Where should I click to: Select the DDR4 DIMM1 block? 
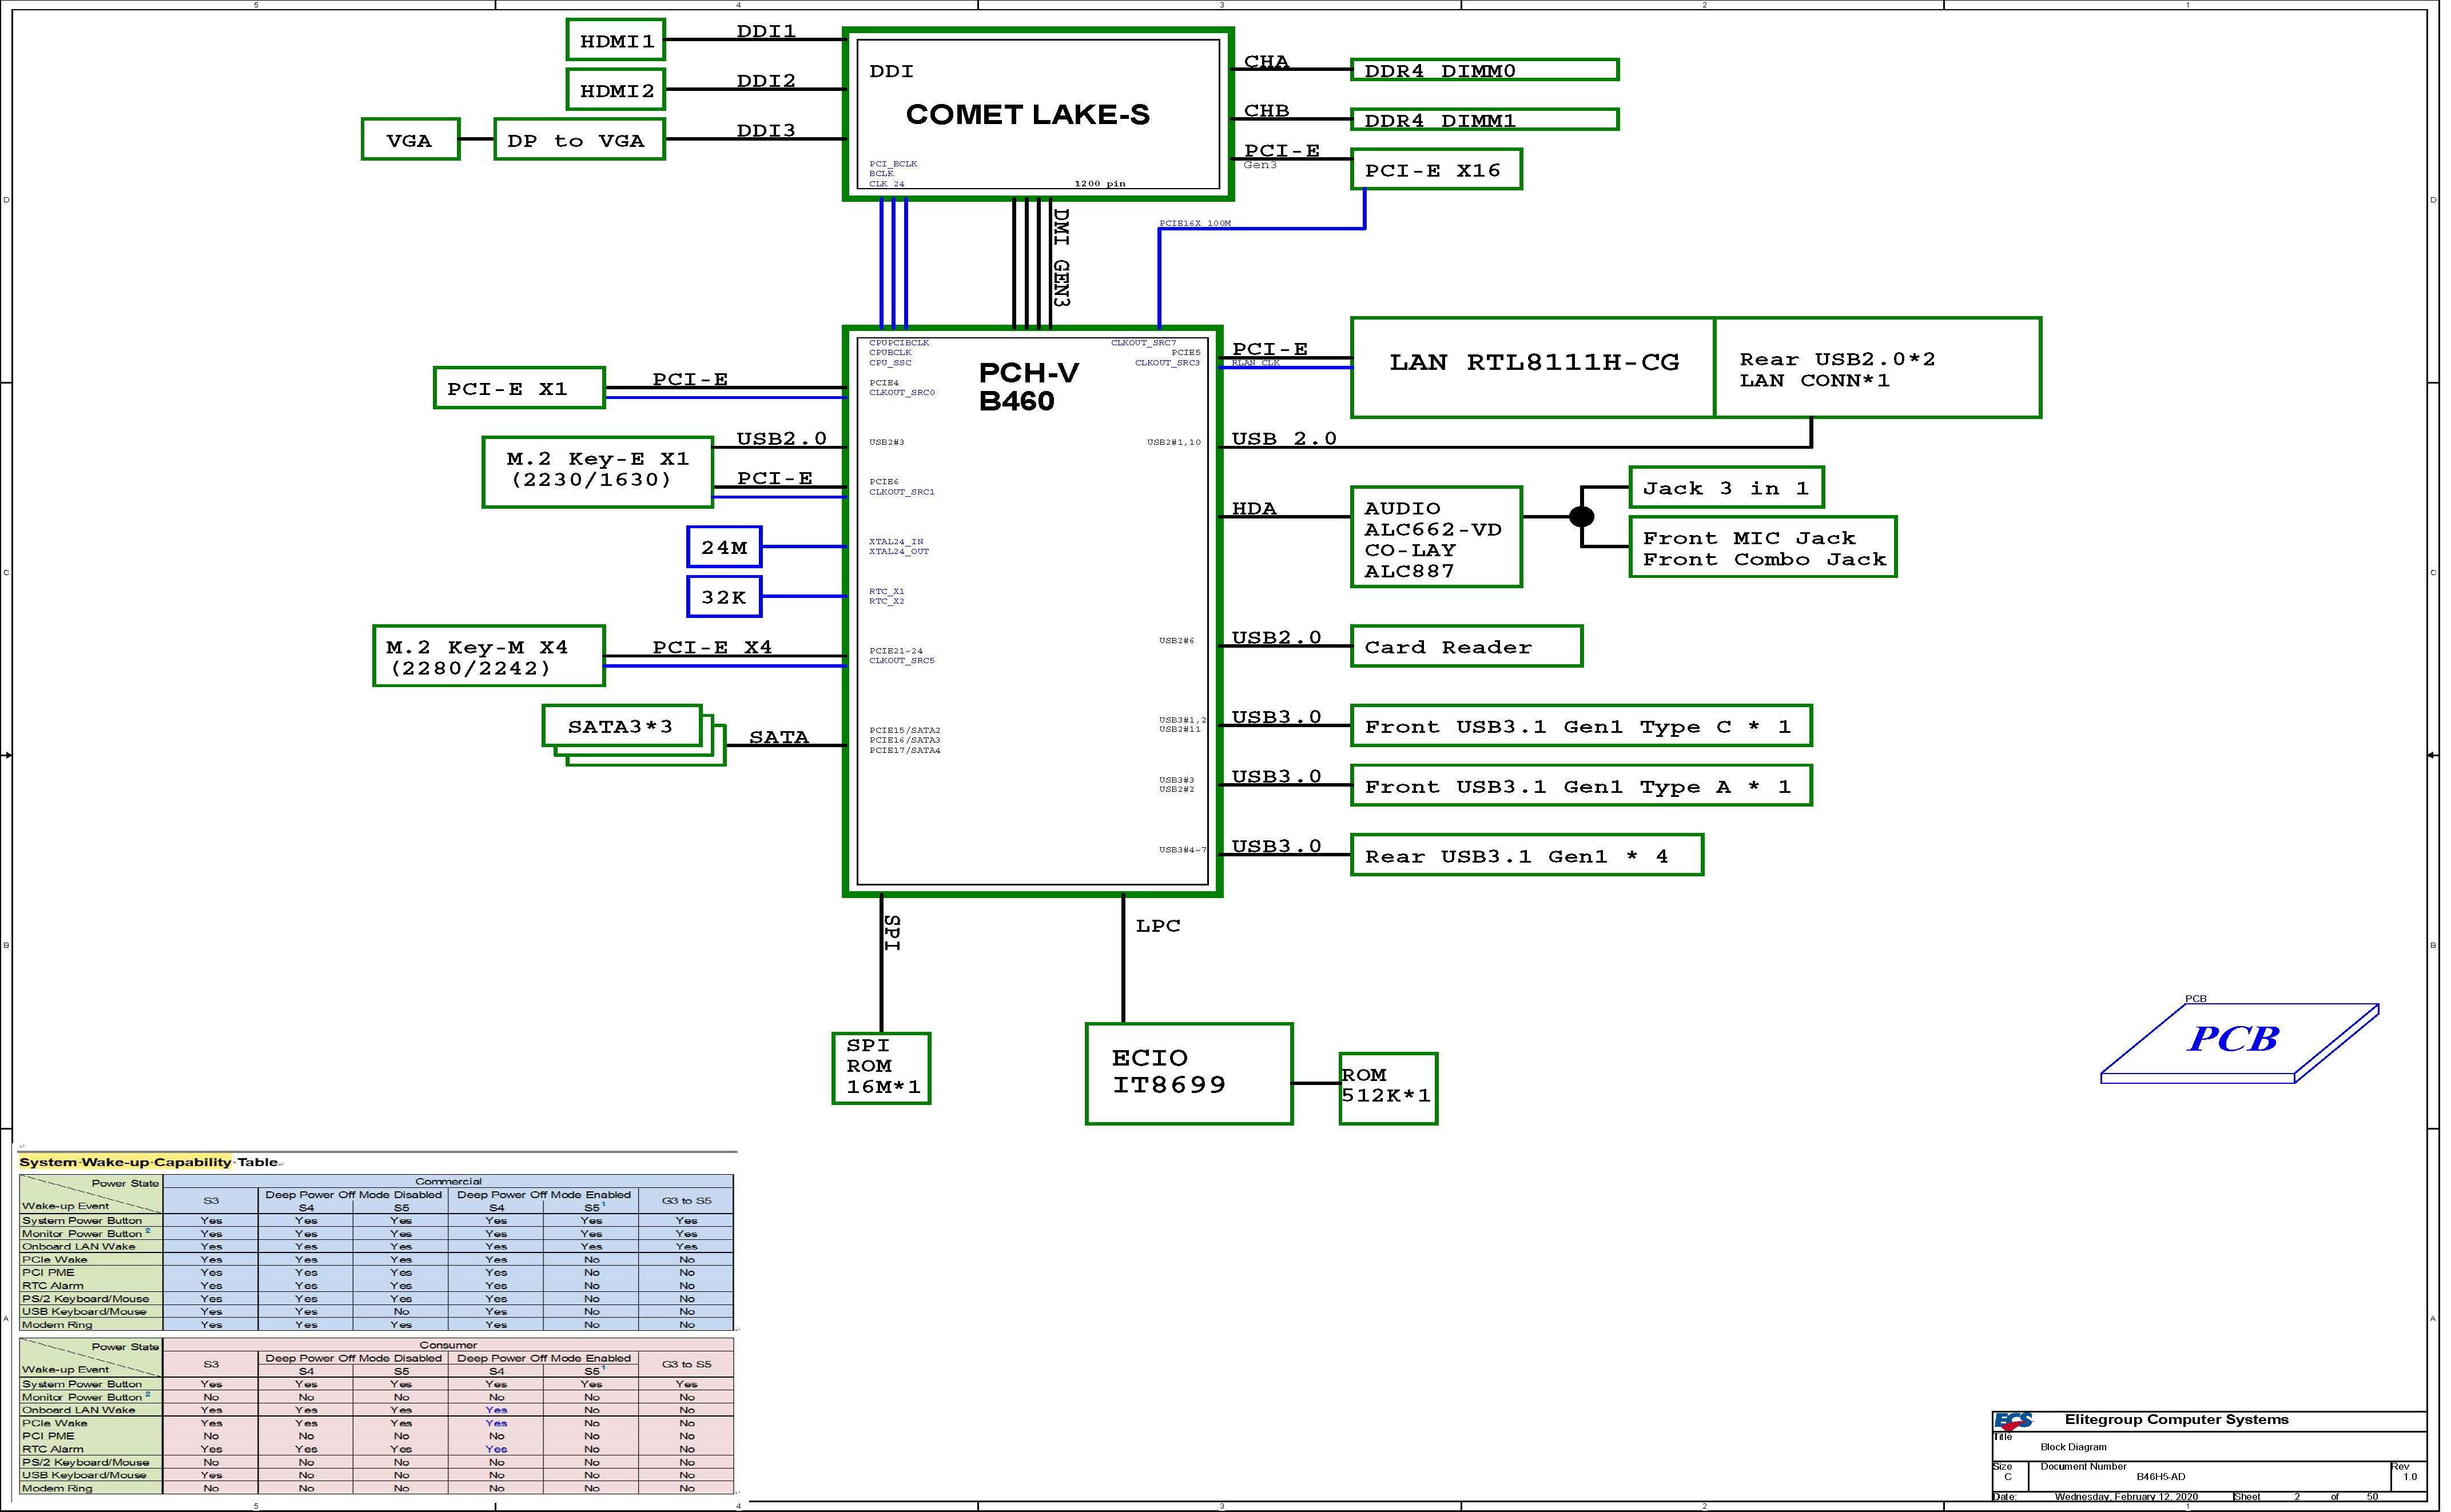pos(1485,120)
